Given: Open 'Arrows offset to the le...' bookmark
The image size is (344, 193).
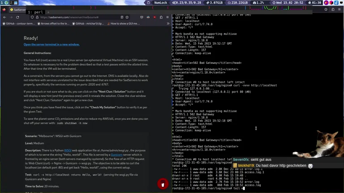Looking at the screenshot, I should pyautogui.click(x=53, y=23).
